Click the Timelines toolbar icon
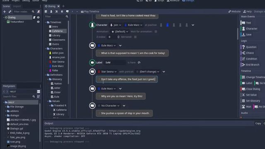Viewport: 265px width, 149px height. point(46,12)
